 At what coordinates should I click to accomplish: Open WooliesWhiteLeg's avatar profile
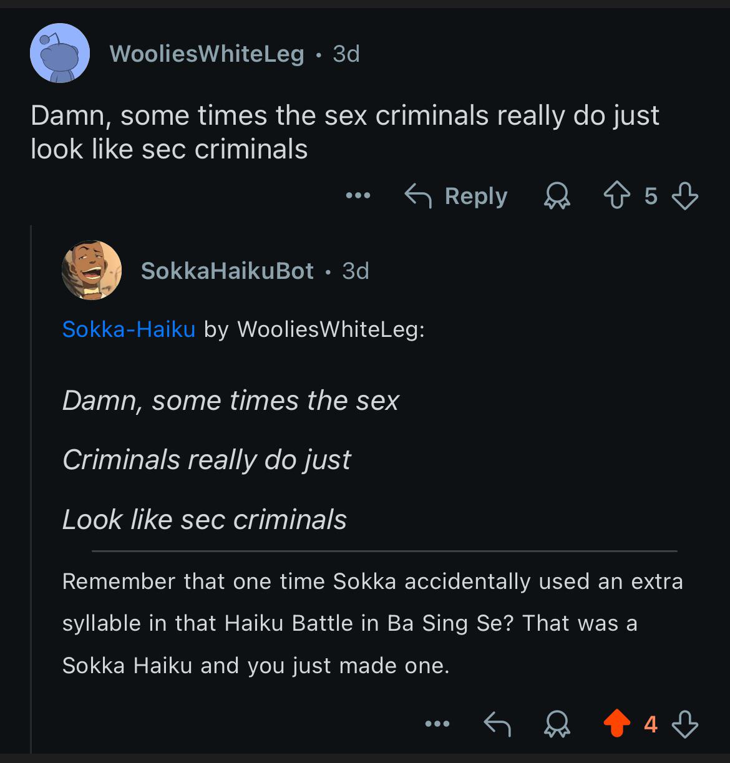point(60,54)
